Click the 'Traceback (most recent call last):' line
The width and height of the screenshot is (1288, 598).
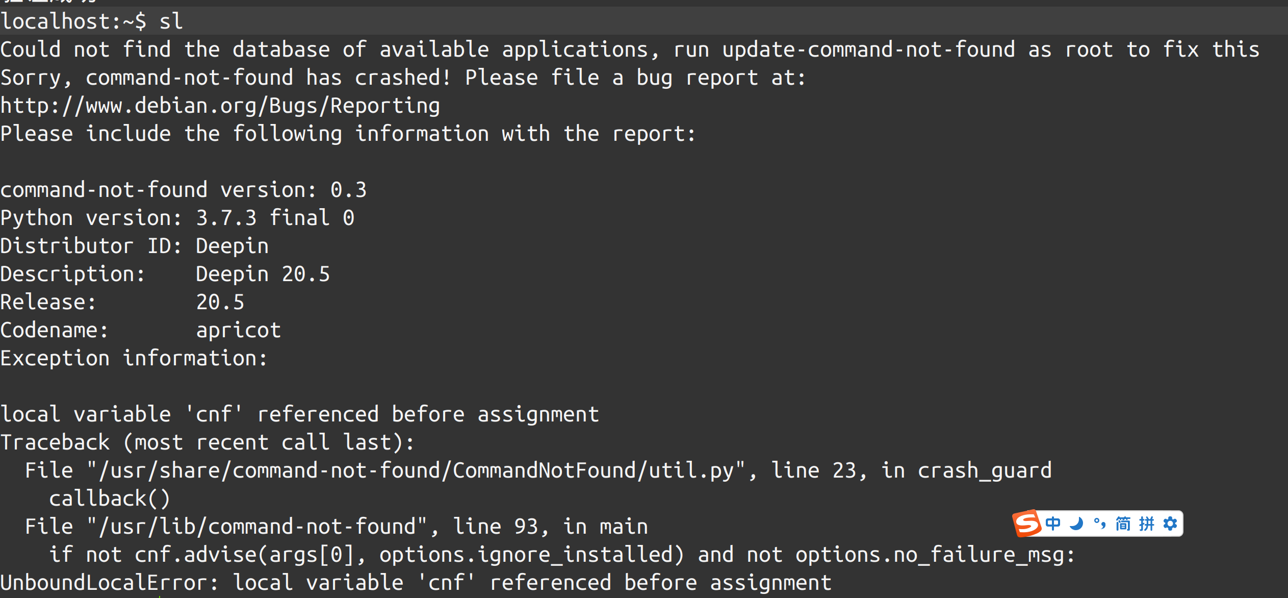(x=208, y=442)
